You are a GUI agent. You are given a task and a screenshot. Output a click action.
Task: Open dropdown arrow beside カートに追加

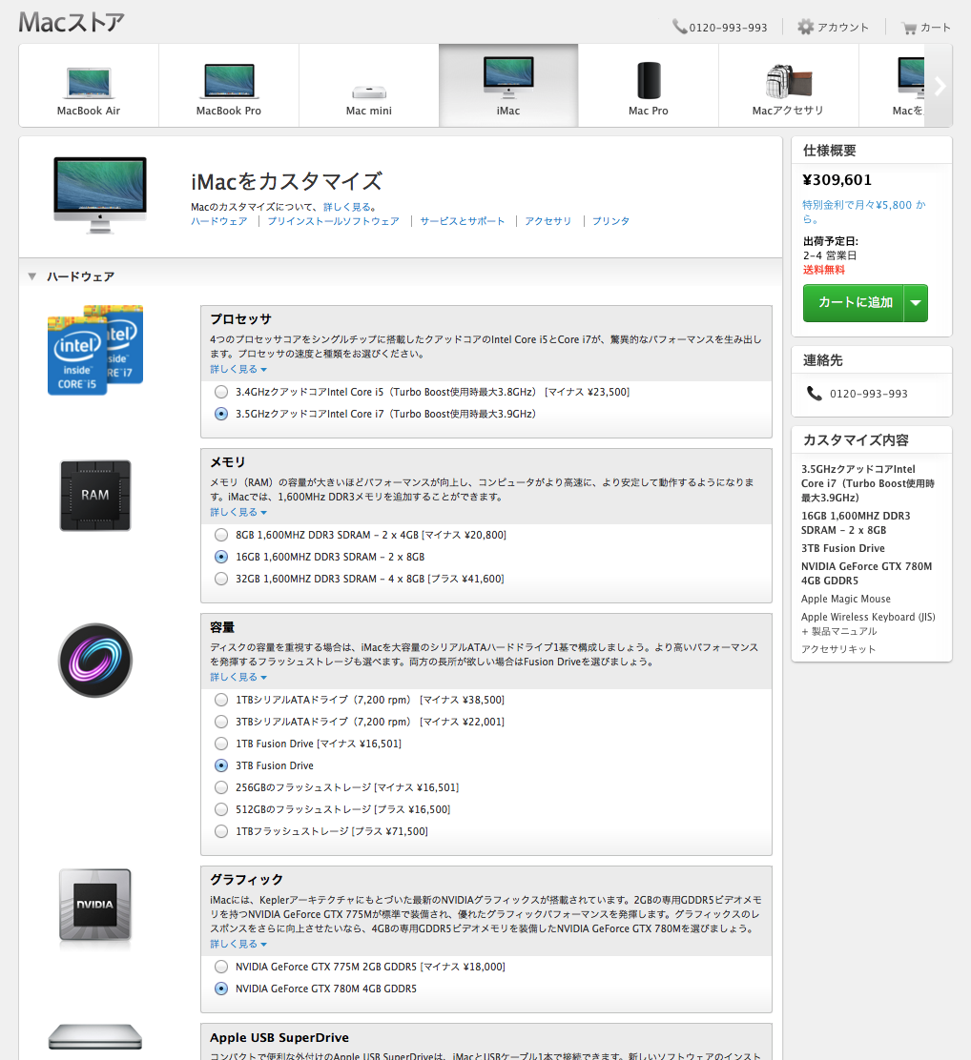(917, 303)
